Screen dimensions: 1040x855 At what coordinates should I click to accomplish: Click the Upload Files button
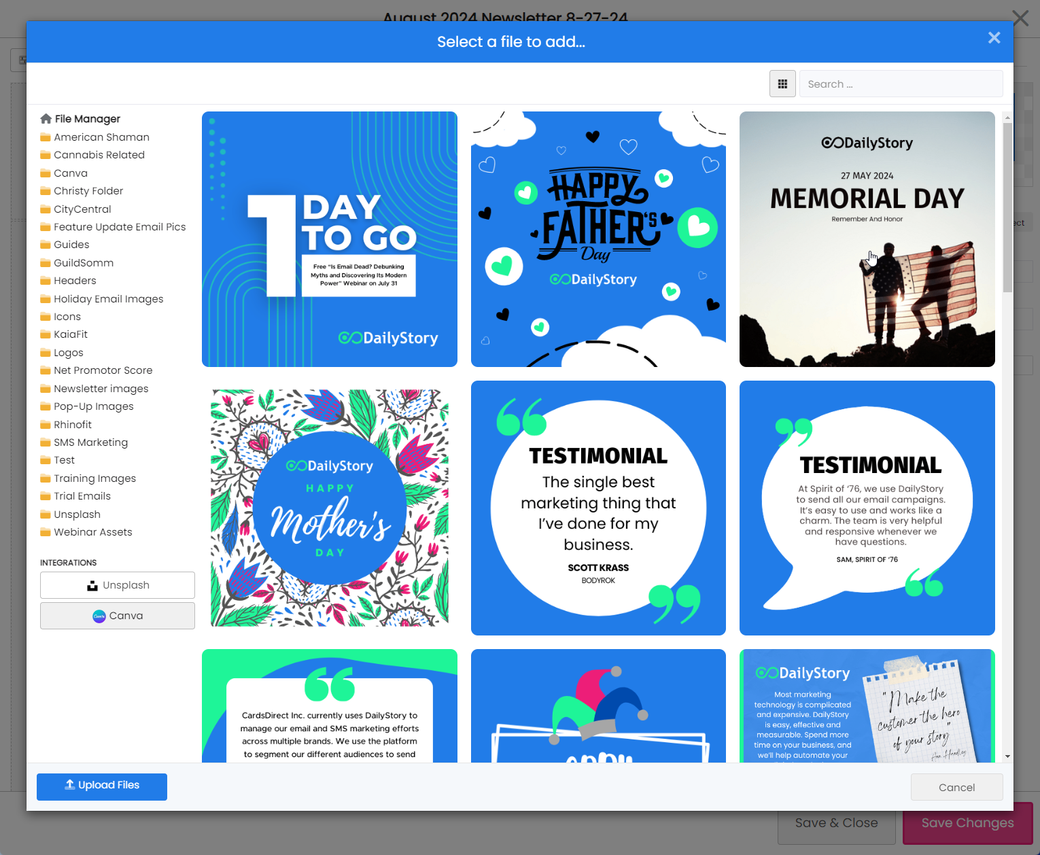click(x=102, y=786)
